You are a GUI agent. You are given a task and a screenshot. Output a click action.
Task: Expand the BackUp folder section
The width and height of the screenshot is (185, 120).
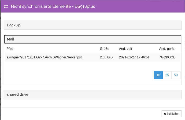coord(93,25)
